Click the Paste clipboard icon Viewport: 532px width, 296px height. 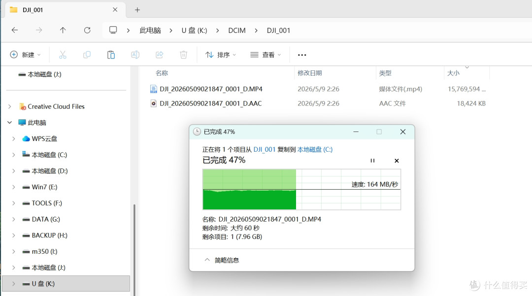111,55
